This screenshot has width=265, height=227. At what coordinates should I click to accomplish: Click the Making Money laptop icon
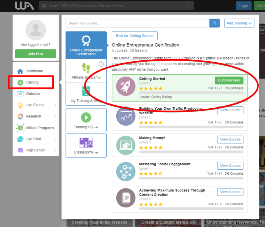[x=126, y=145]
